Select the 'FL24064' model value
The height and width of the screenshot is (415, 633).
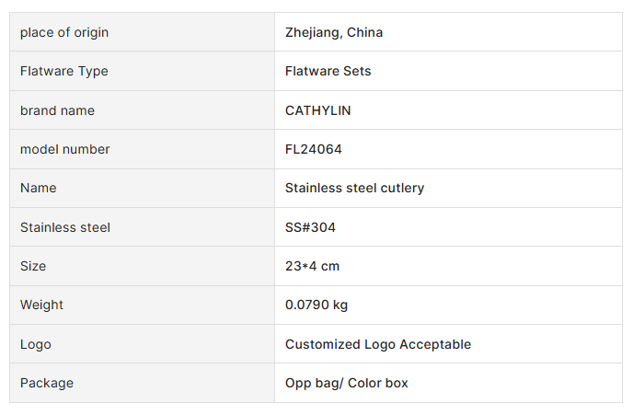314,149
